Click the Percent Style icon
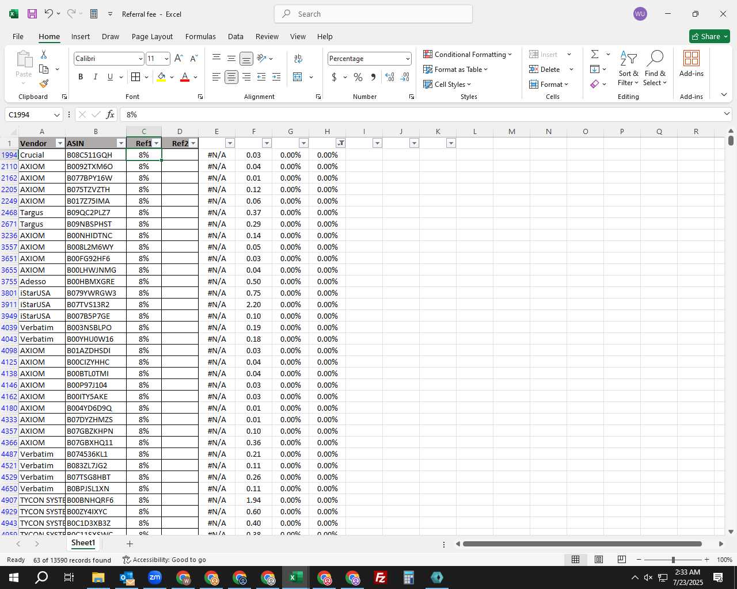The image size is (737, 589). click(x=358, y=77)
